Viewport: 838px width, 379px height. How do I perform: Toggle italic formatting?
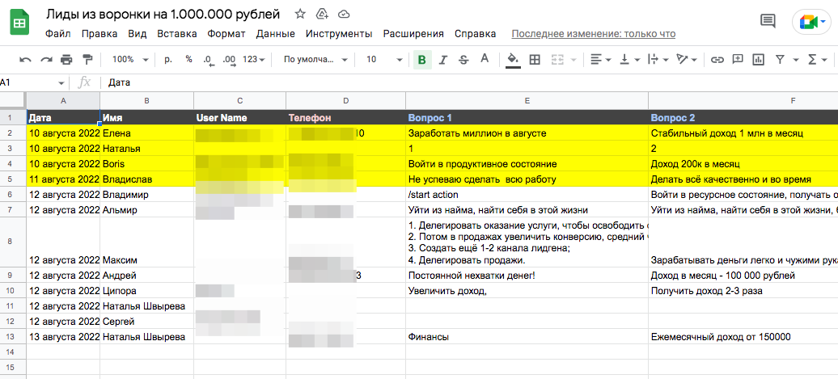coord(442,59)
